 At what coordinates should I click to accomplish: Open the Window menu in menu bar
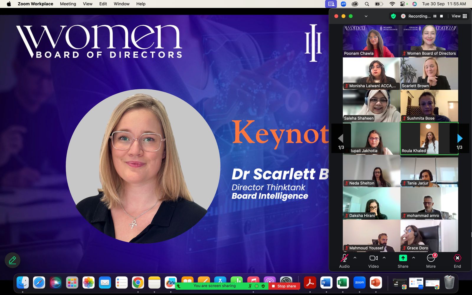coord(122,4)
